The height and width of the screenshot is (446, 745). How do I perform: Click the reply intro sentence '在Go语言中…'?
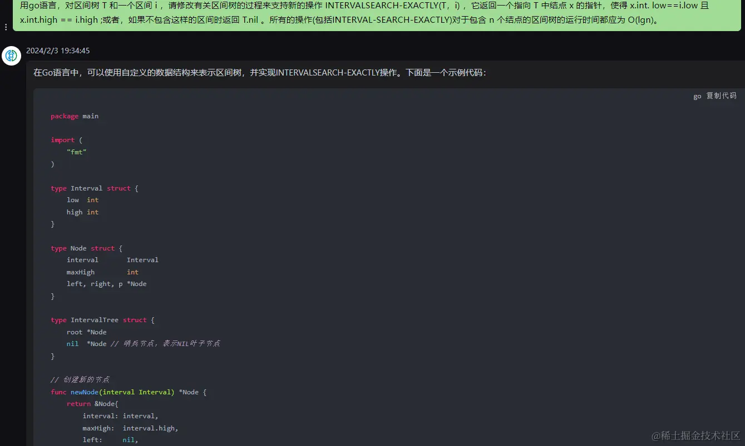click(260, 73)
